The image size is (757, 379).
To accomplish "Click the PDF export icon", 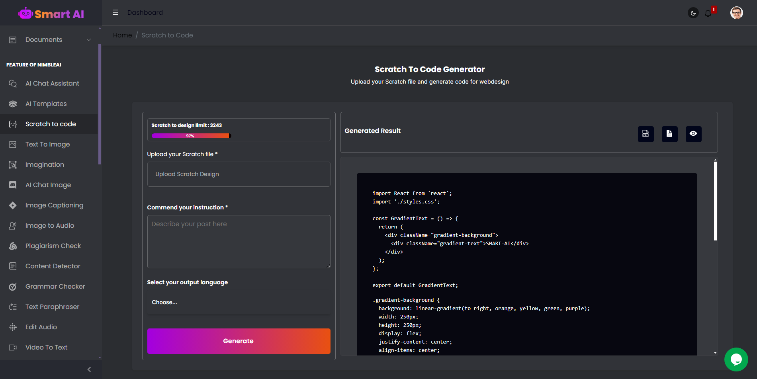I will [x=646, y=134].
